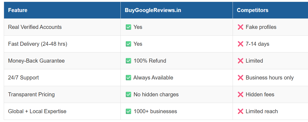Click the red cross beside Business hours only
This screenshot has height=122, width=308.
240,78
